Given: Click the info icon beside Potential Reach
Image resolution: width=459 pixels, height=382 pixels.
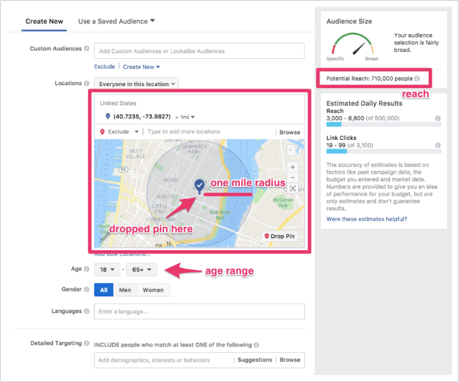Looking at the screenshot, I should (x=417, y=79).
